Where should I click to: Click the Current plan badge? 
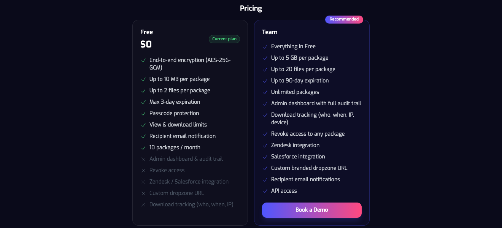coord(224,39)
